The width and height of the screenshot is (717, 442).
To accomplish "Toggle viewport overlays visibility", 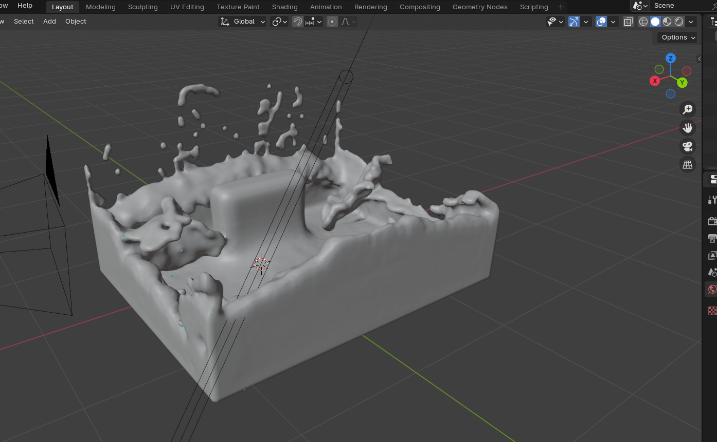I will point(601,22).
